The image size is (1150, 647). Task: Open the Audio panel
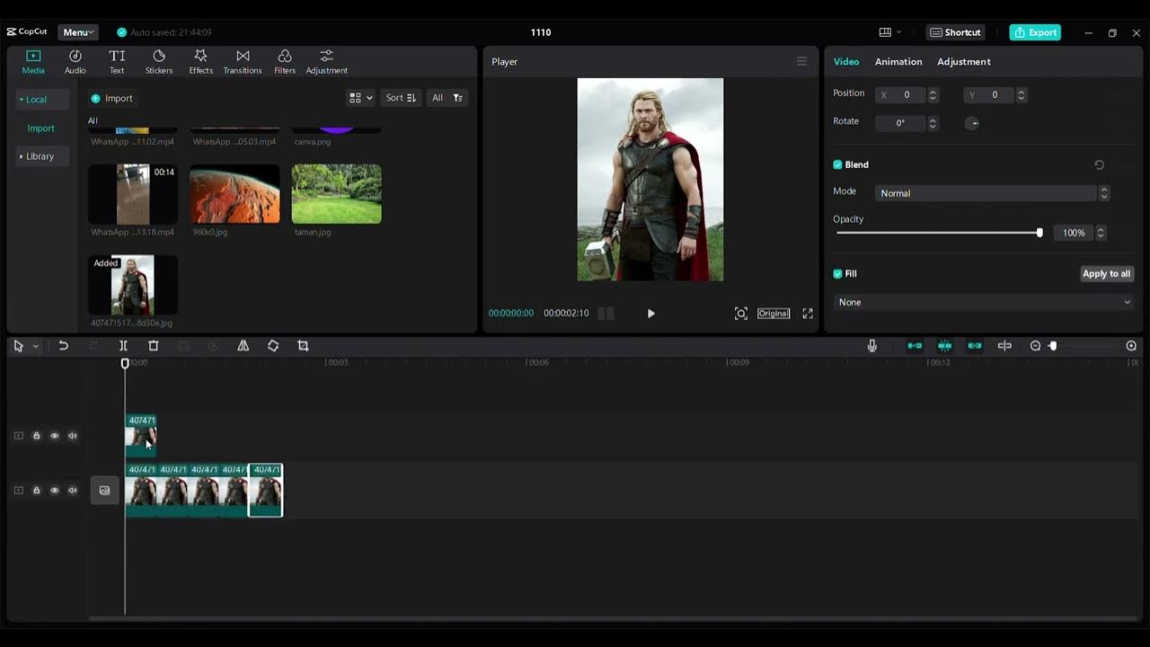75,61
